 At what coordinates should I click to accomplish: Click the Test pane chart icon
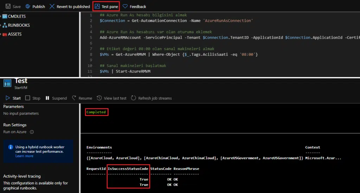(97, 6)
